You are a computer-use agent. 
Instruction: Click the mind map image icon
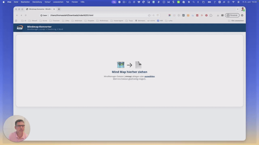(121, 65)
